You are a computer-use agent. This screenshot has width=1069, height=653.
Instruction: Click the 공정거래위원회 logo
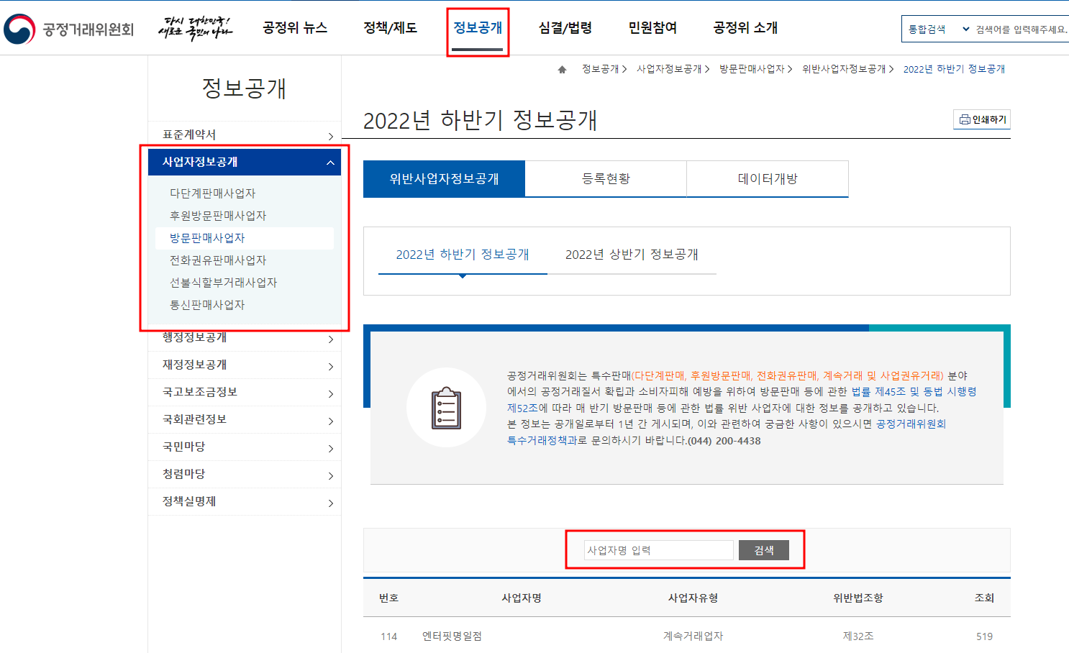pos(69,29)
